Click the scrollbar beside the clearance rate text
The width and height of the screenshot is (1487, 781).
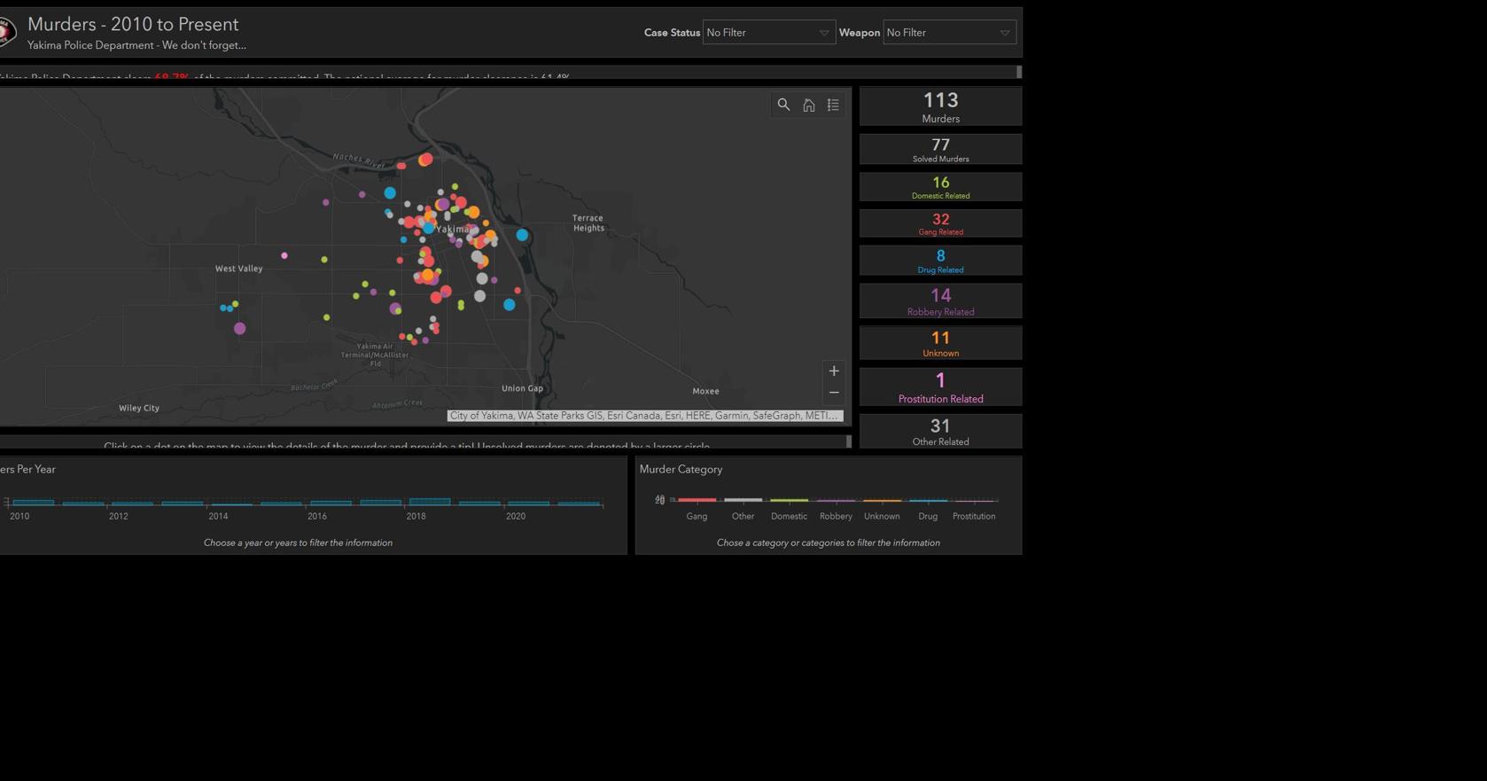point(1019,72)
